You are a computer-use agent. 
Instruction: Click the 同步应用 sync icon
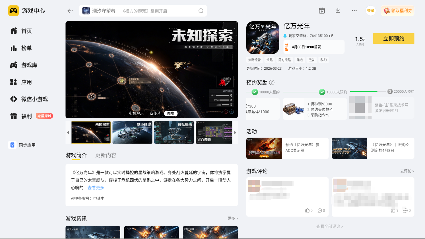tap(12, 145)
